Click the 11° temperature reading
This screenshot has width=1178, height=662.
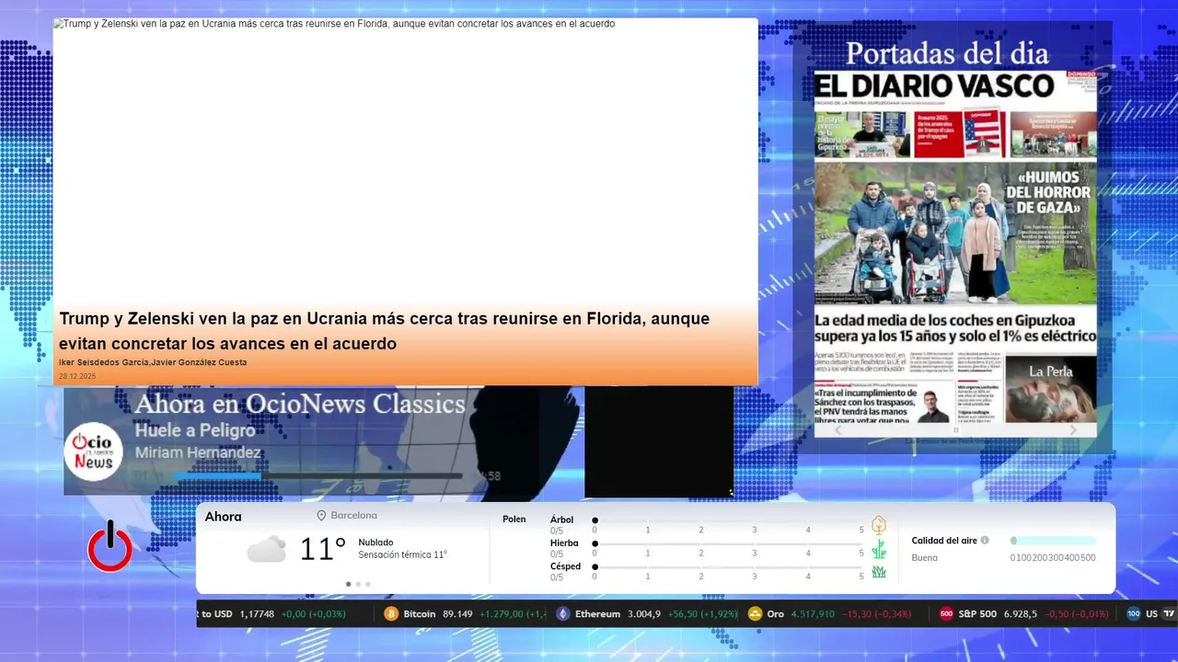point(323,550)
